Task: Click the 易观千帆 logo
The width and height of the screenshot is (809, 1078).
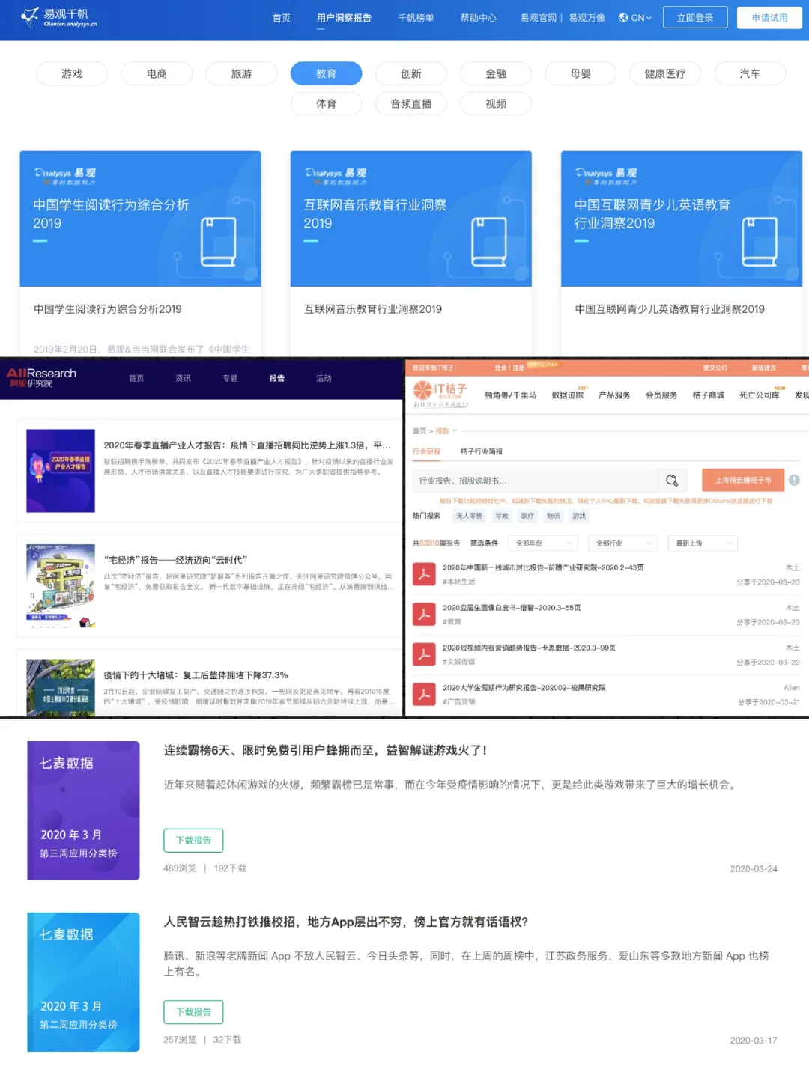Action: 59,17
